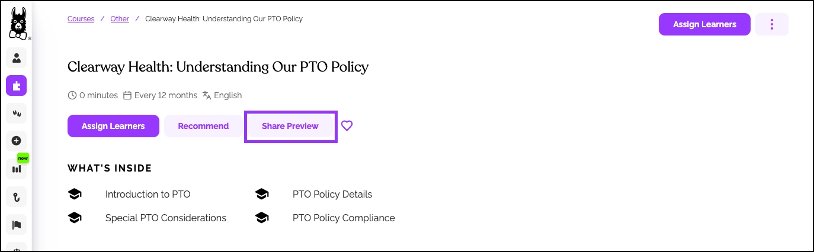Favorite the course with heart icon
Screen dimensions: 814x252
click(x=347, y=126)
